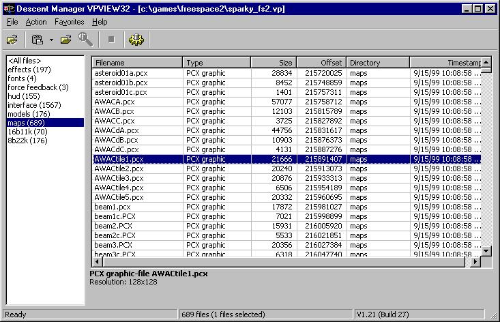Viewport: 500px width, 322px height.
Task: Click the clipboard extract toolbar icon
Action: tap(38, 40)
